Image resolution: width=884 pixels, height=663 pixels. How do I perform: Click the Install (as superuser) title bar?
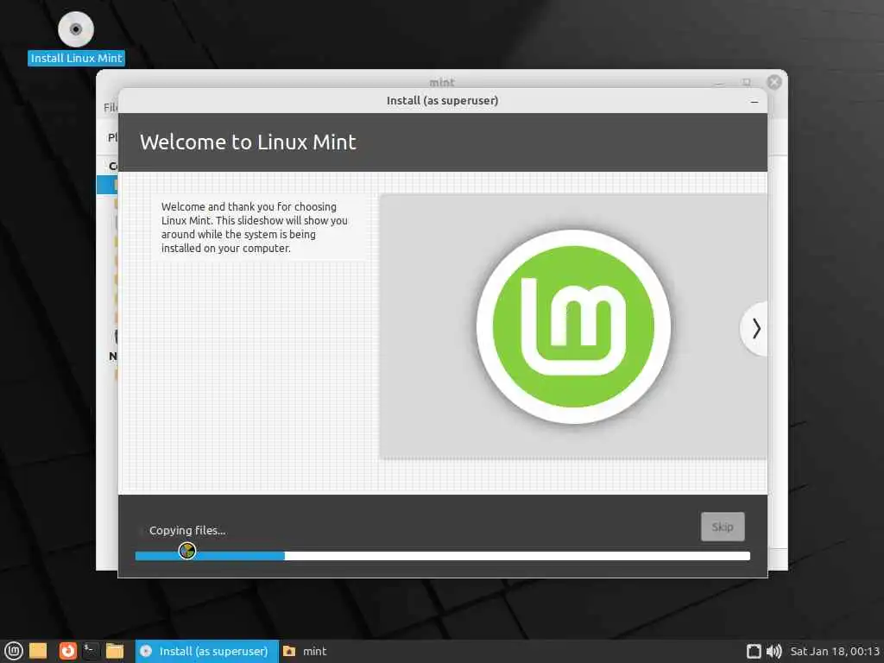(443, 101)
